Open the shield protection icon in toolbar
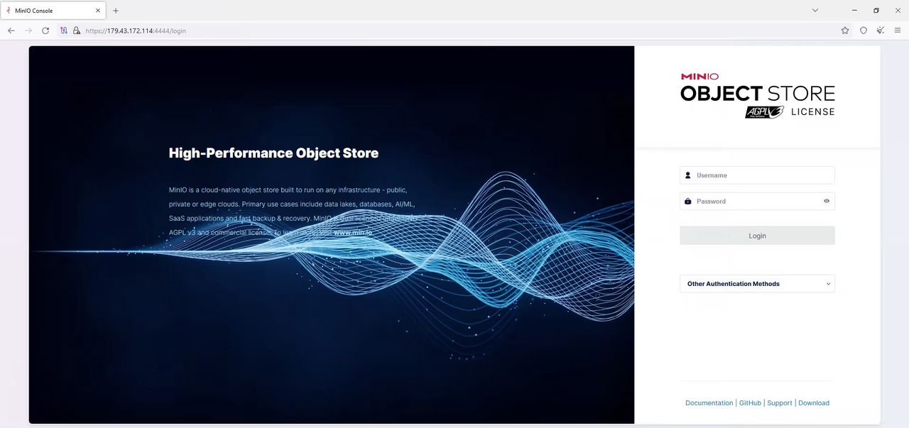This screenshot has height=428, width=909. click(864, 31)
